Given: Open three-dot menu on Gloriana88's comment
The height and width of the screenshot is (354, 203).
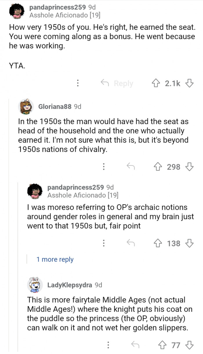Looking at the screenshot, I should point(104,167).
